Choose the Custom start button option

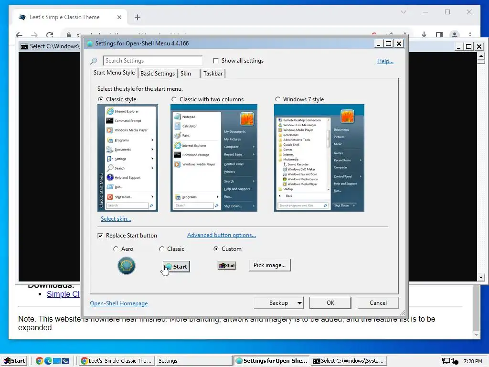(x=216, y=248)
